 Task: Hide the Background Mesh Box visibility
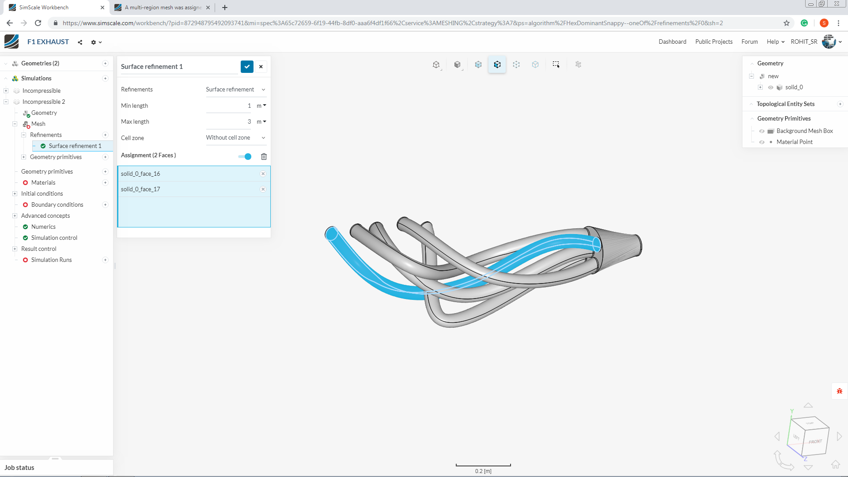(x=762, y=131)
